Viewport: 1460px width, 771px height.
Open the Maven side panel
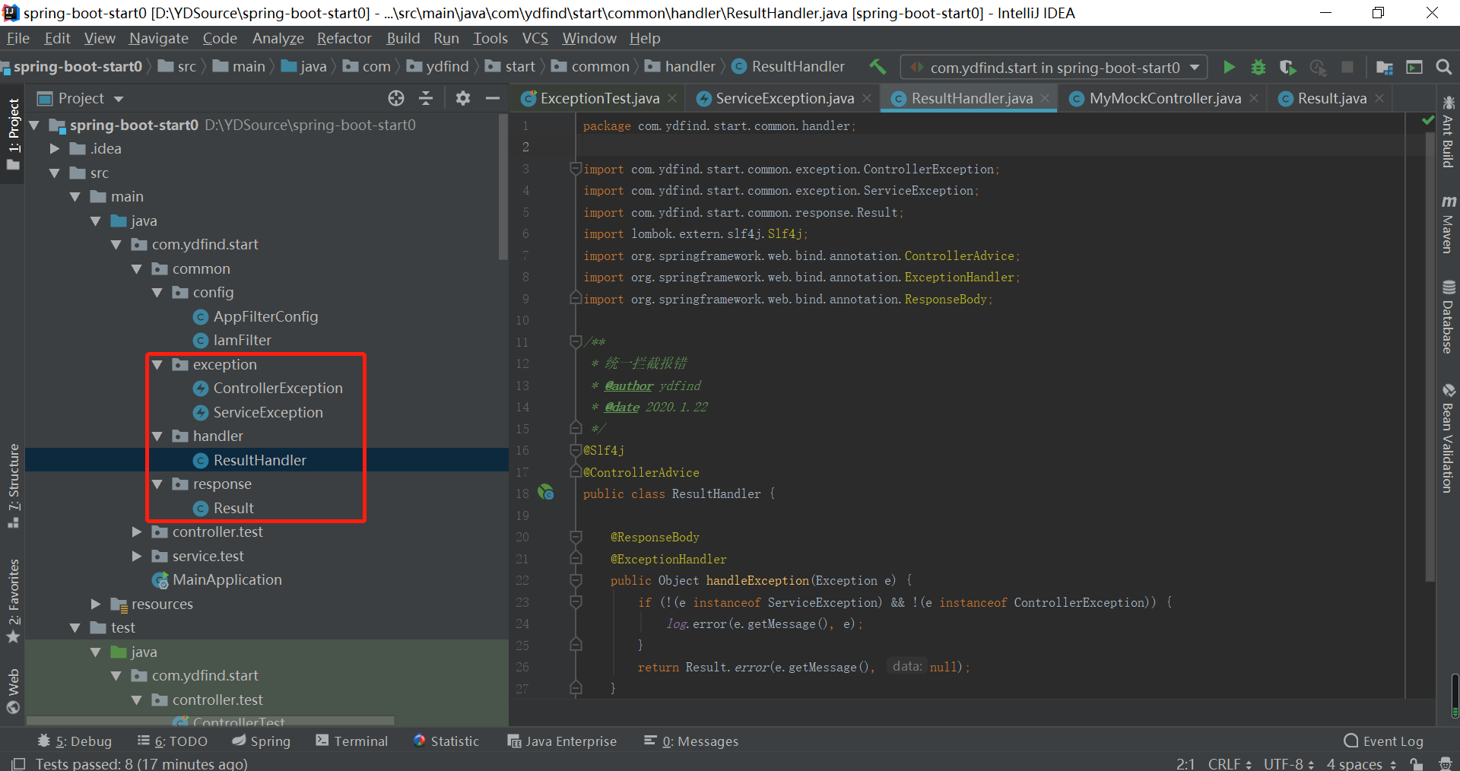(1448, 224)
